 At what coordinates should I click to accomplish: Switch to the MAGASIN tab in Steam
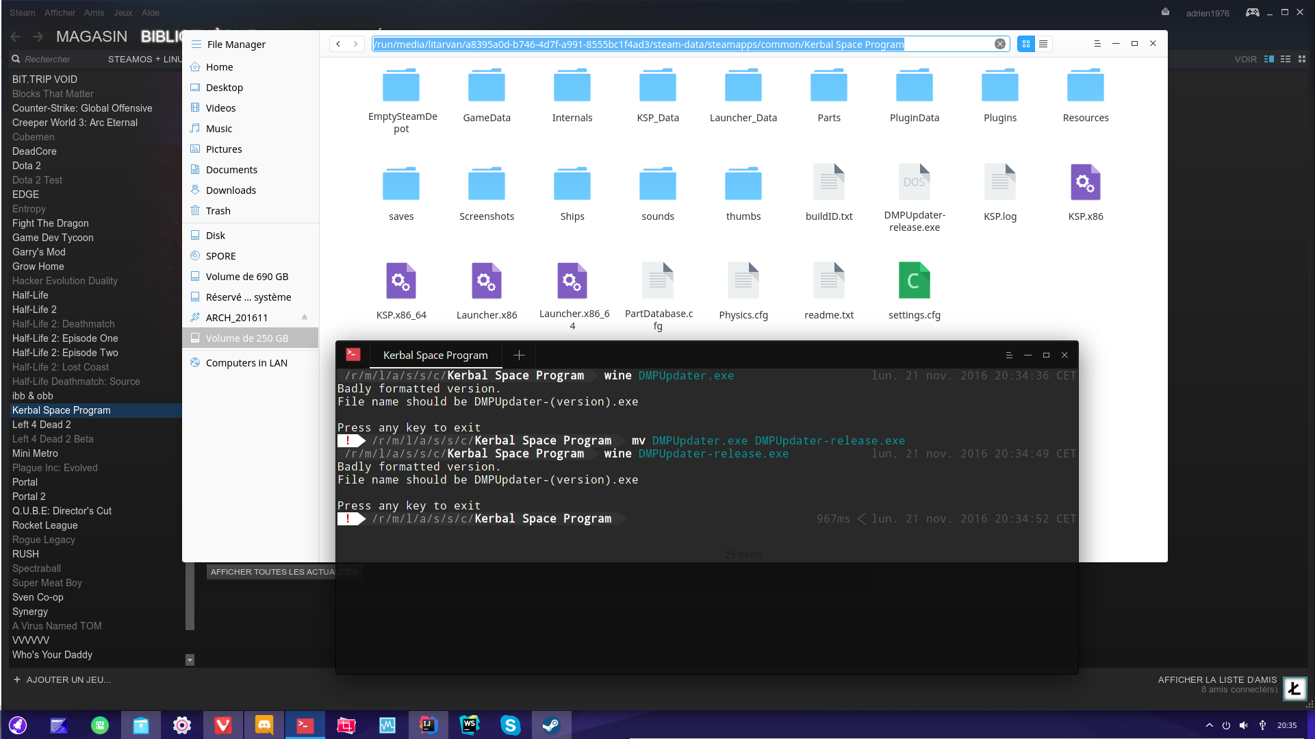[92, 36]
